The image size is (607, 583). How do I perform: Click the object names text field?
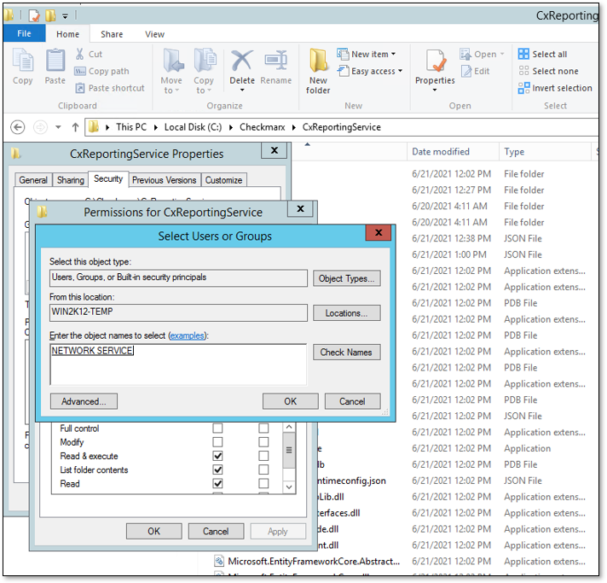(178, 365)
